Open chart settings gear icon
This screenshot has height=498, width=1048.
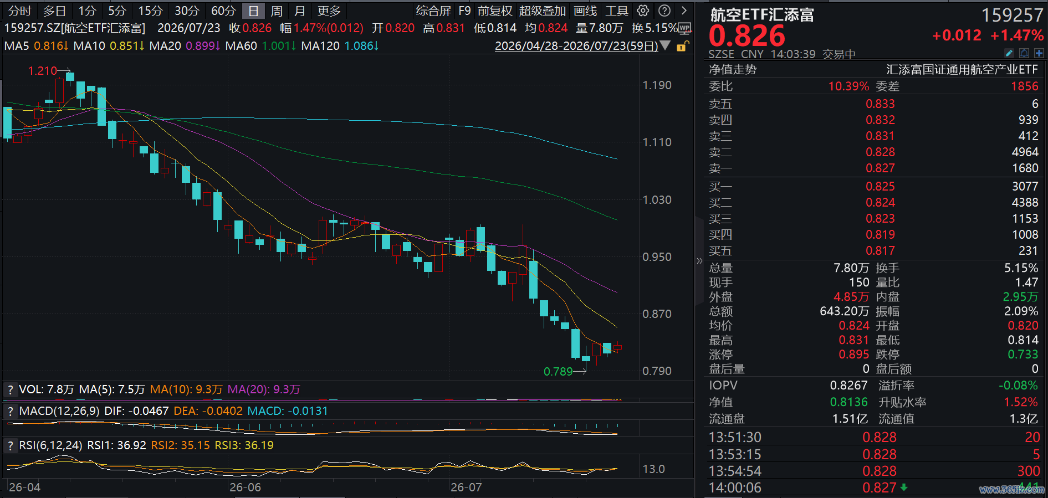pyautogui.click(x=643, y=11)
